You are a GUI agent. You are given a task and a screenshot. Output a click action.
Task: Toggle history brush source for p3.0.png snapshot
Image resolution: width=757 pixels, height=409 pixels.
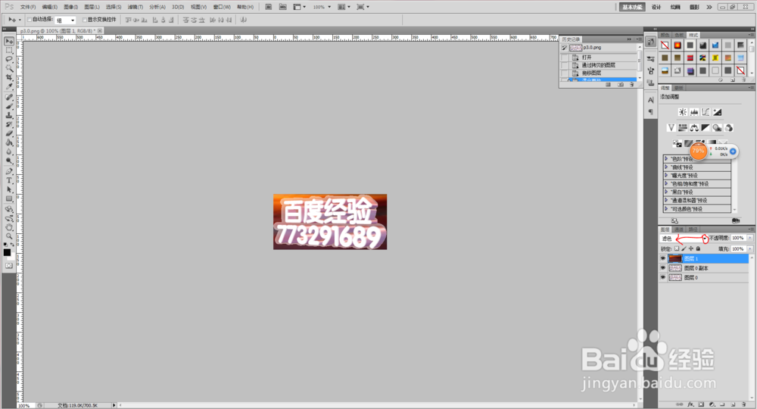click(564, 48)
